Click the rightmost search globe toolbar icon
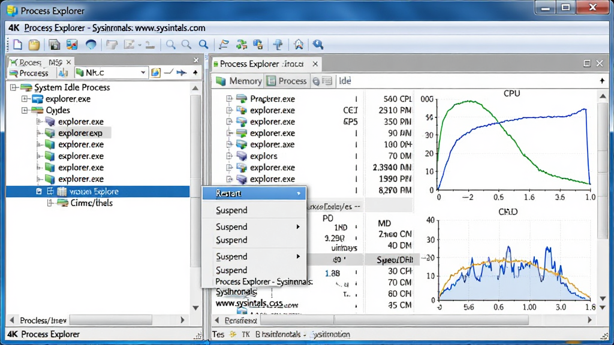This screenshot has width=614, height=345. click(x=318, y=44)
